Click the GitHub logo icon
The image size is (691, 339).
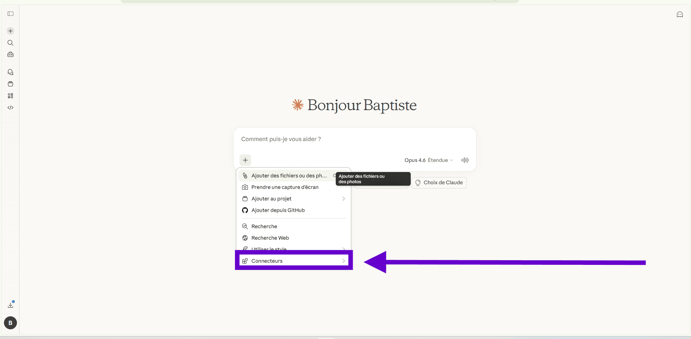point(245,210)
